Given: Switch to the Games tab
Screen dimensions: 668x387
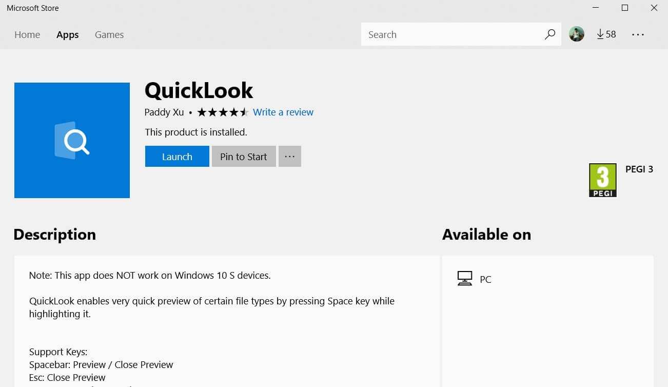Looking at the screenshot, I should tap(109, 35).
